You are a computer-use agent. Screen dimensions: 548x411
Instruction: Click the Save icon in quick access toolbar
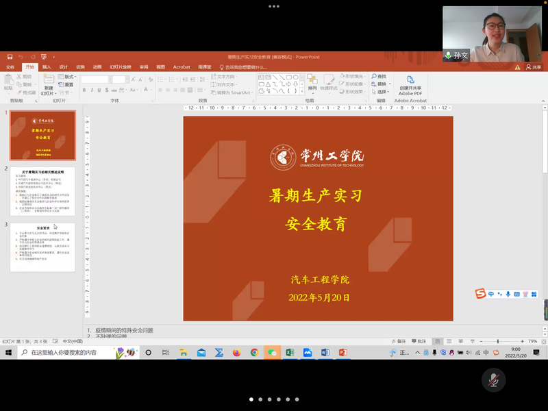(10, 57)
